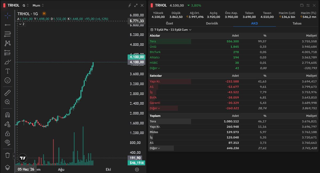Toggle lock all drawings
The image size is (320, 173).
7,134
